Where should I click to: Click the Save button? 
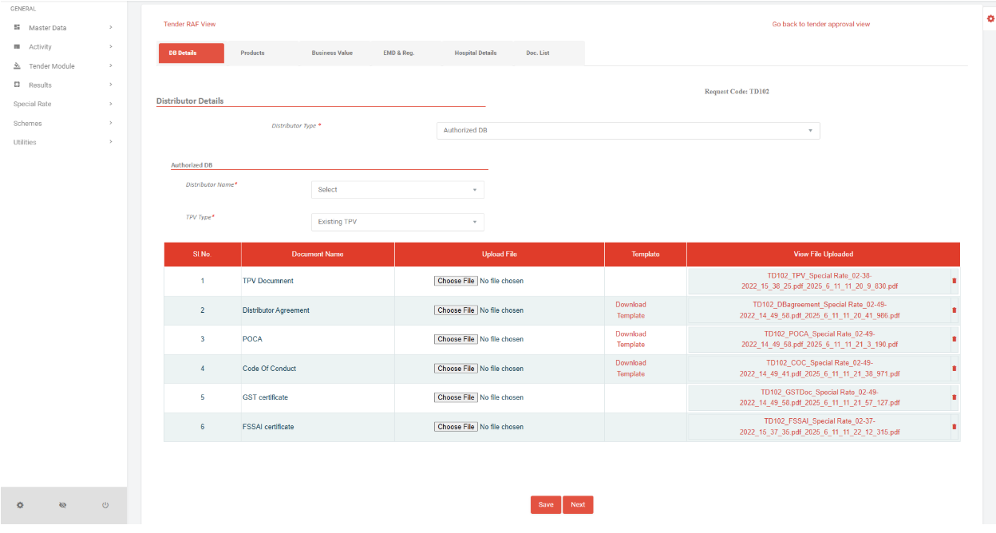point(545,504)
